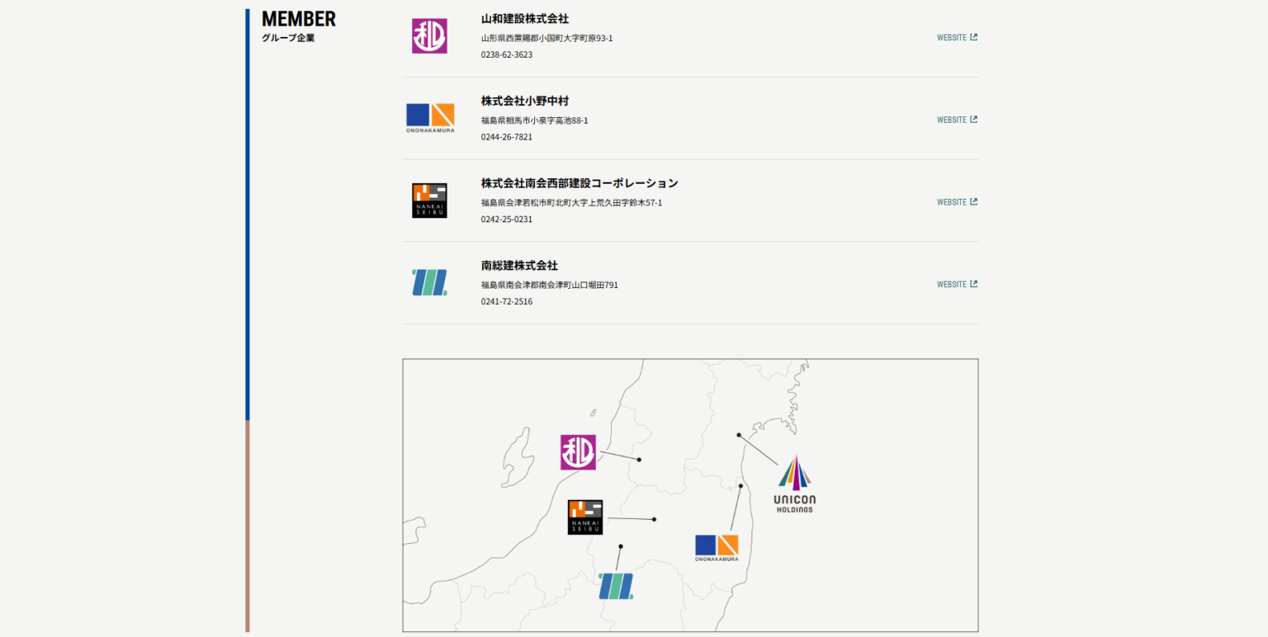This screenshot has height=637, width=1268.
Task: Click phone number 0241-72-2516
Action: tap(507, 302)
